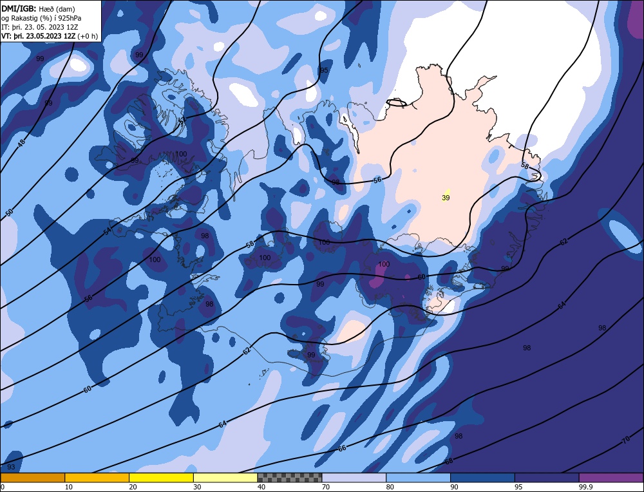This screenshot has height=492, width=644.
Task: Click the '68' height contour label
Action: coord(449,461)
